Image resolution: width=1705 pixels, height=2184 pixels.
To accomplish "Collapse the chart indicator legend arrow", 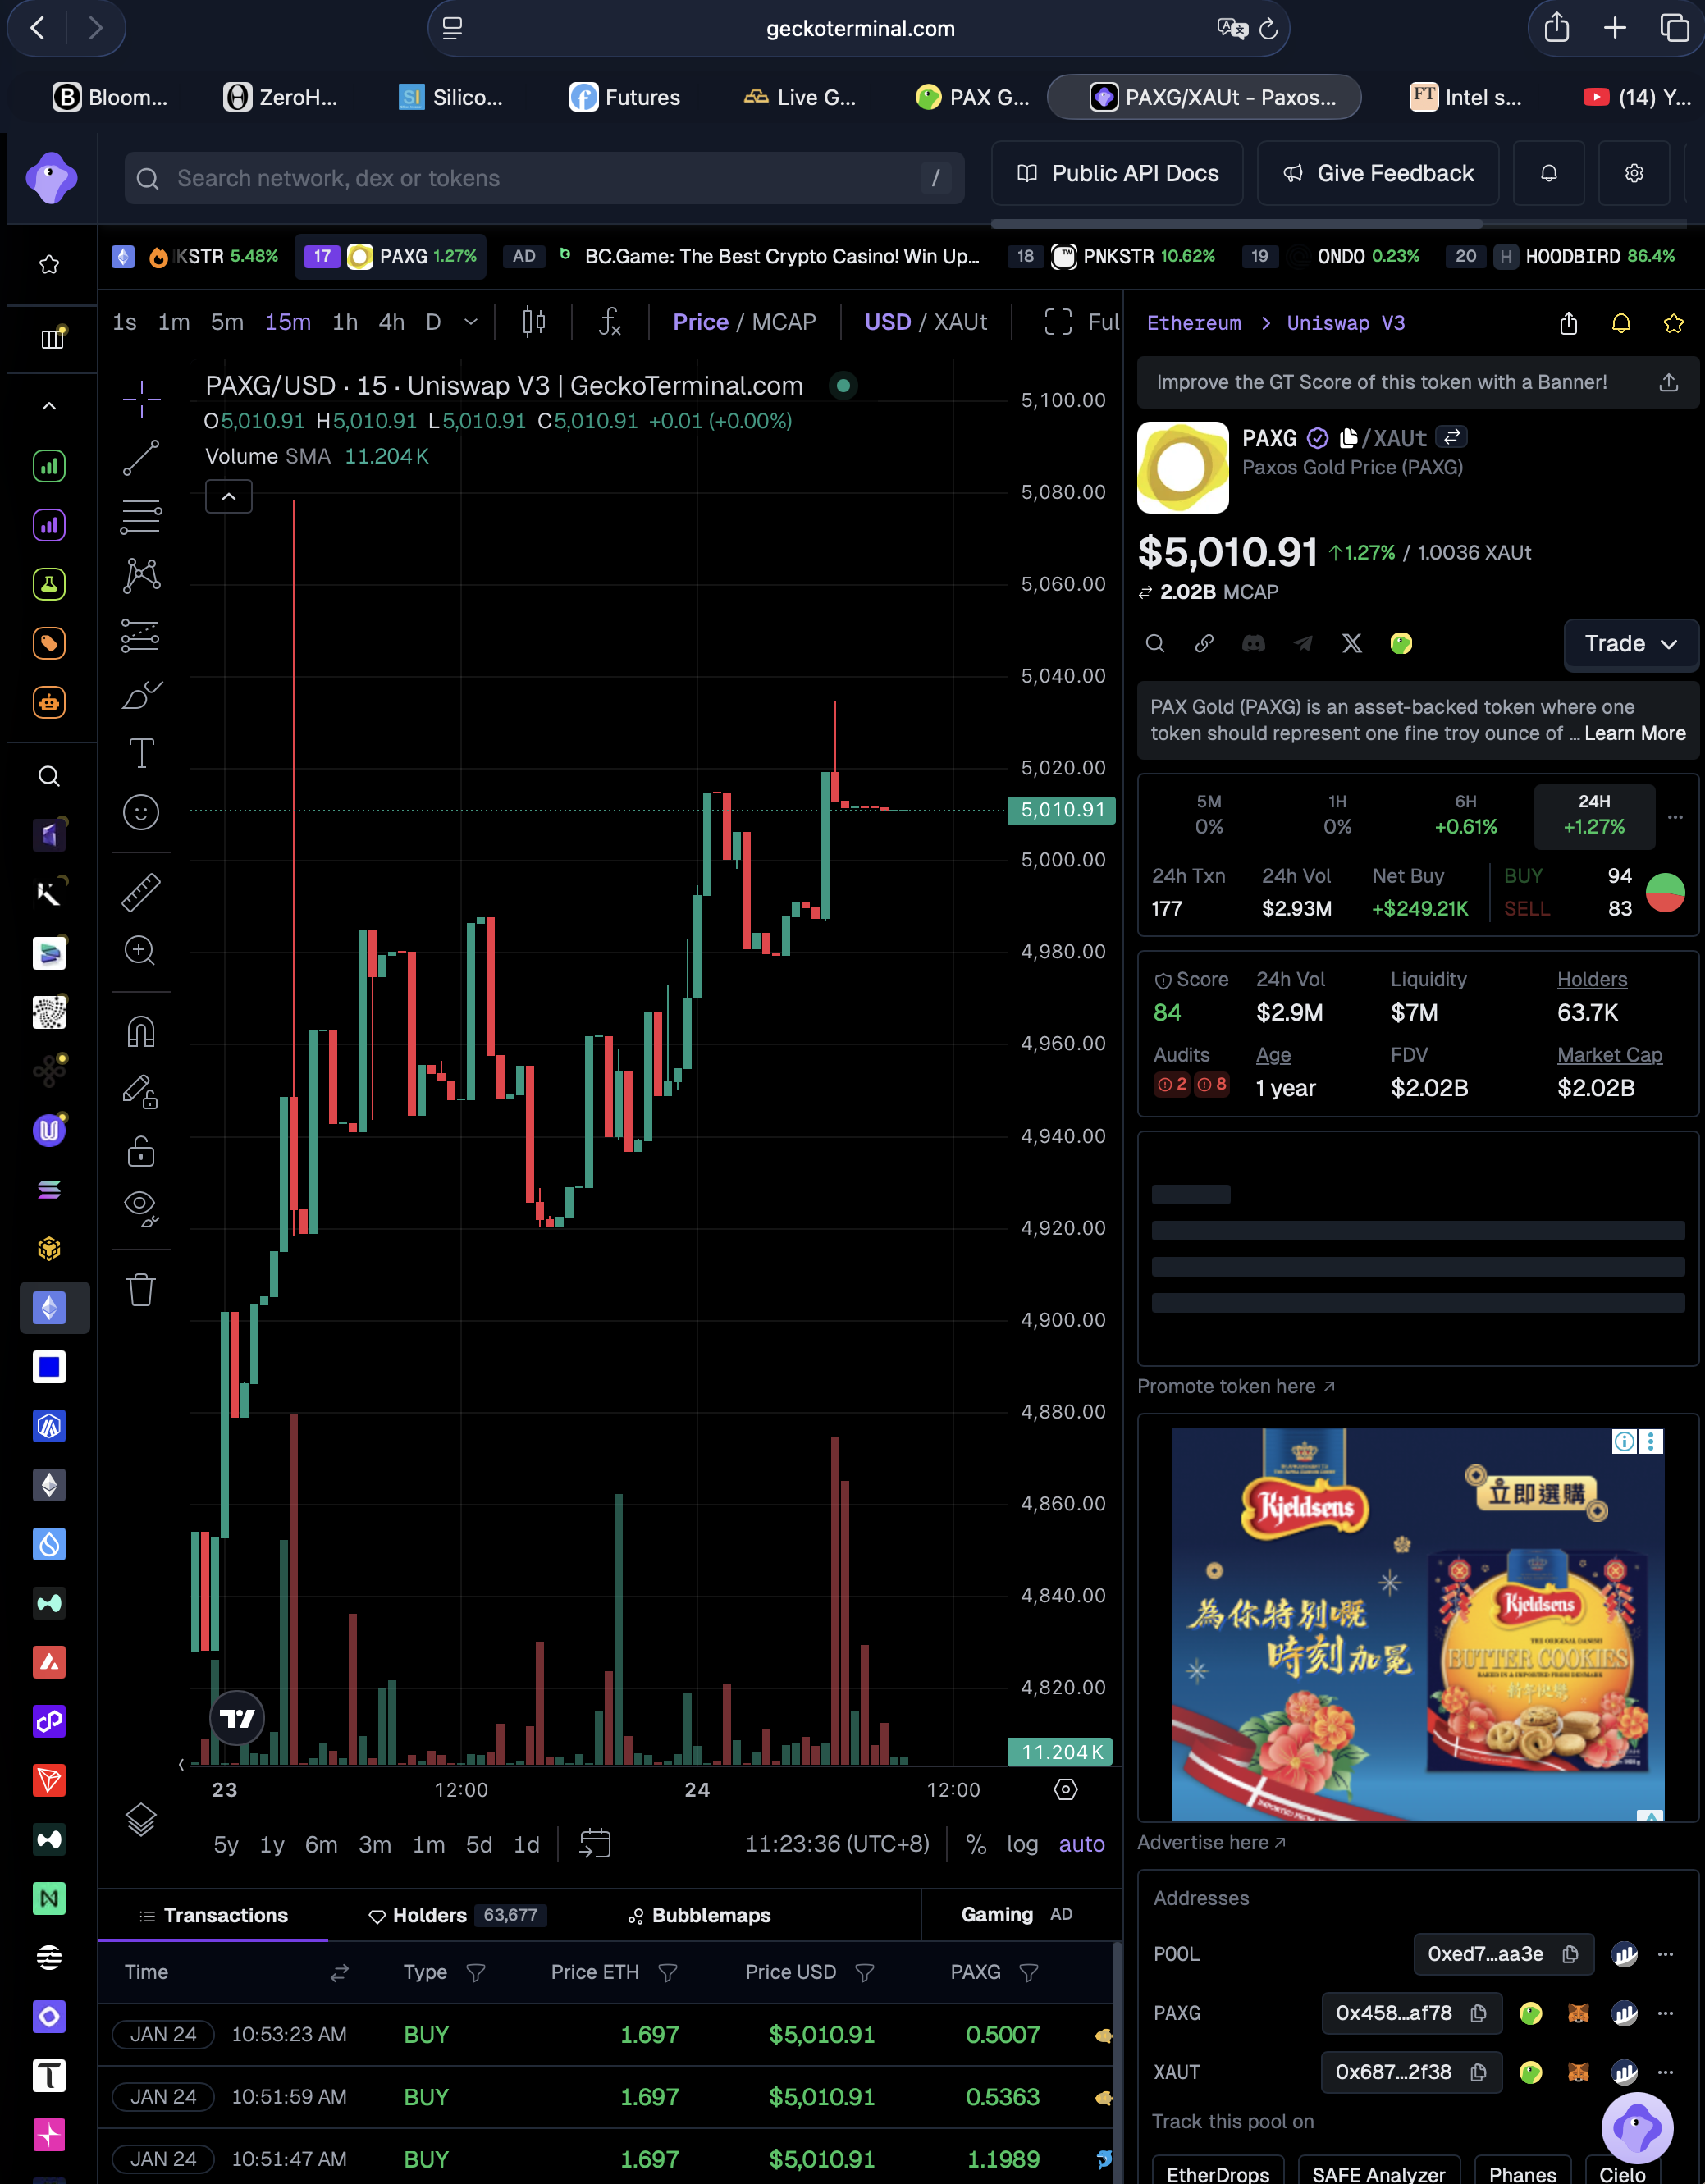I will [x=229, y=496].
